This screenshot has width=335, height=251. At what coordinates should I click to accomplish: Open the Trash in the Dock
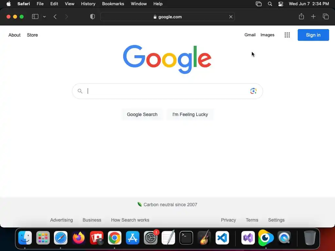pos(310,238)
